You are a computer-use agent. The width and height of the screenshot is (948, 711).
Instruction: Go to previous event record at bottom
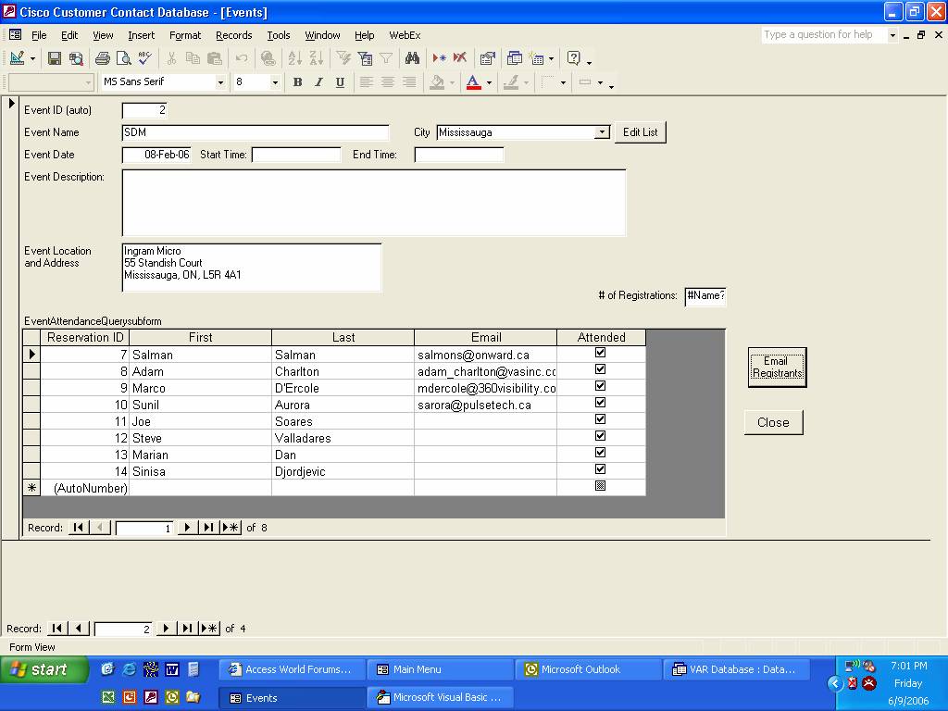pyautogui.click(x=79, y=629)
